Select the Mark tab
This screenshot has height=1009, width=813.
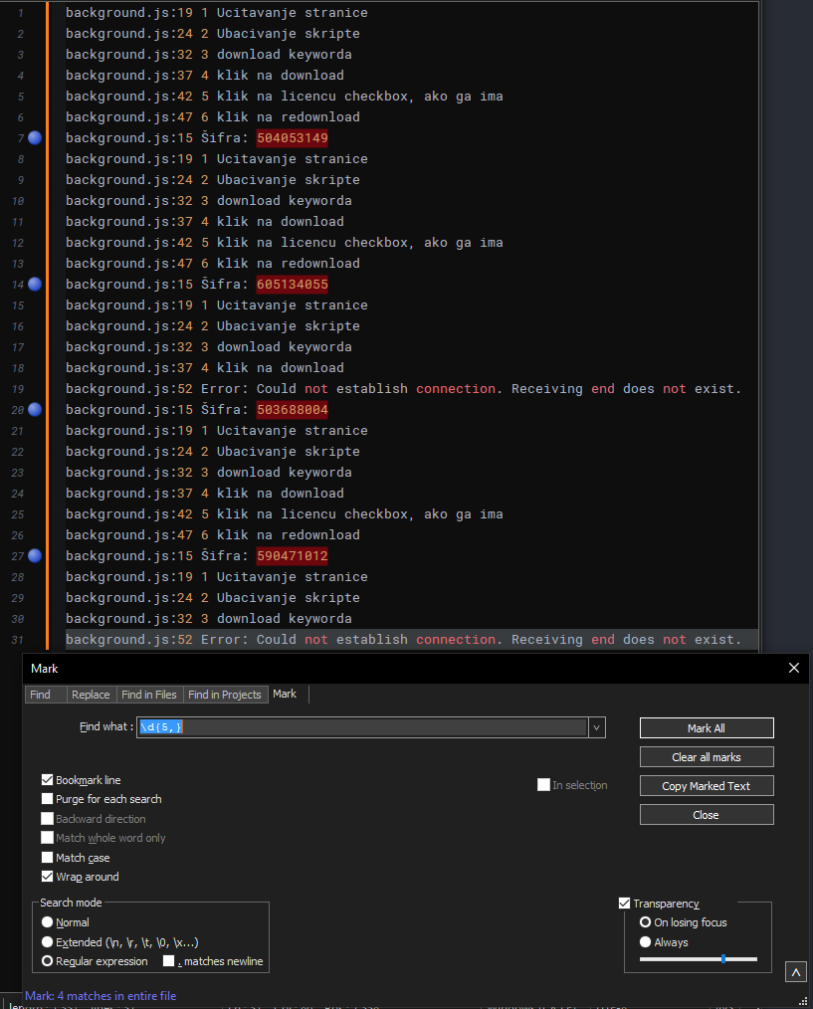pyautogui.click(x=285, y=694)
